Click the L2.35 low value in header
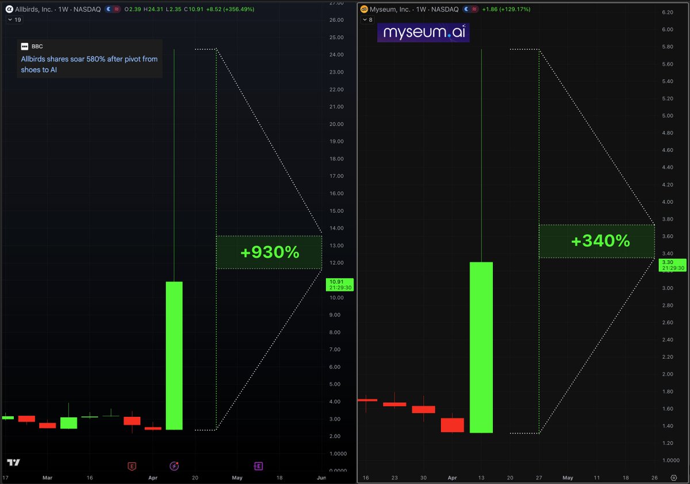The image size is (690, 484). pyautogui.click(x=174, y=10)
